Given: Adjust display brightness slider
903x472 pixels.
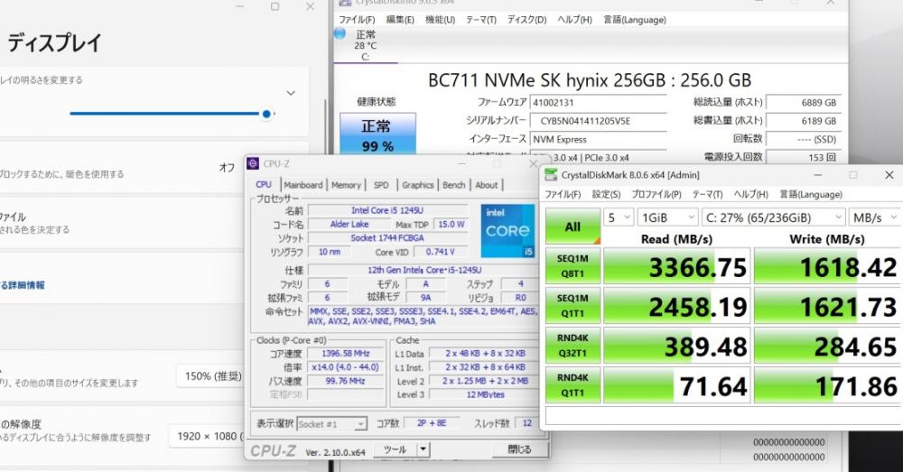Looking at the screenshot, I should point(172,114).
